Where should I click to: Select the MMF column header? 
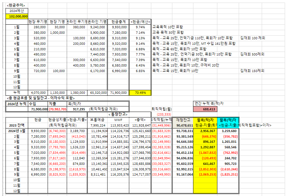[118, 120]
